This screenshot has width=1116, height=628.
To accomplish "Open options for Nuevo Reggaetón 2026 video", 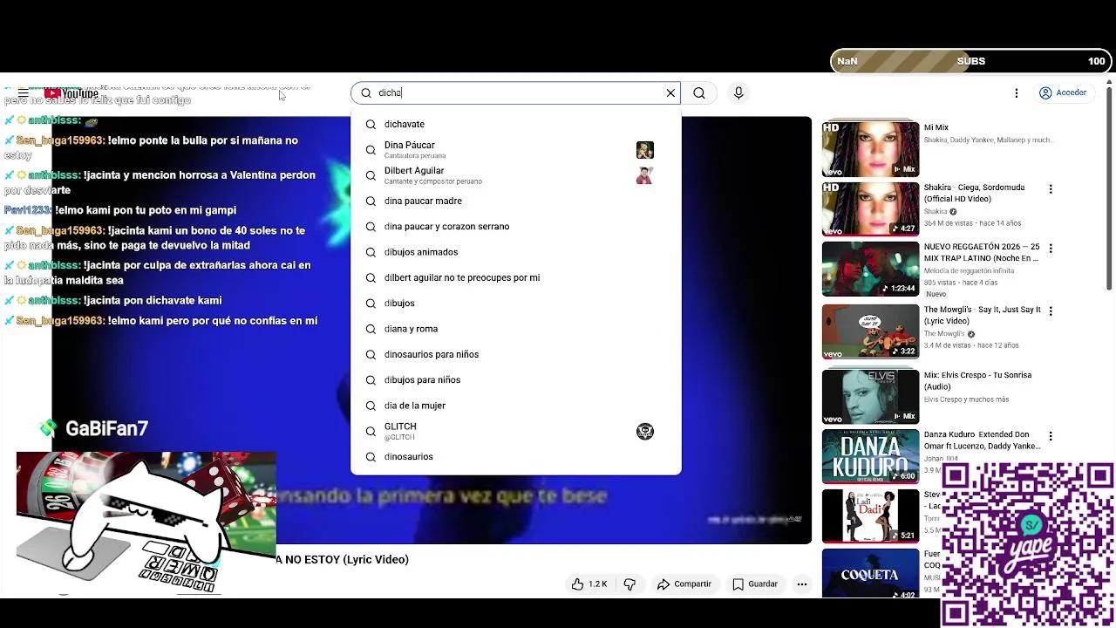I will pos(1051,249).
